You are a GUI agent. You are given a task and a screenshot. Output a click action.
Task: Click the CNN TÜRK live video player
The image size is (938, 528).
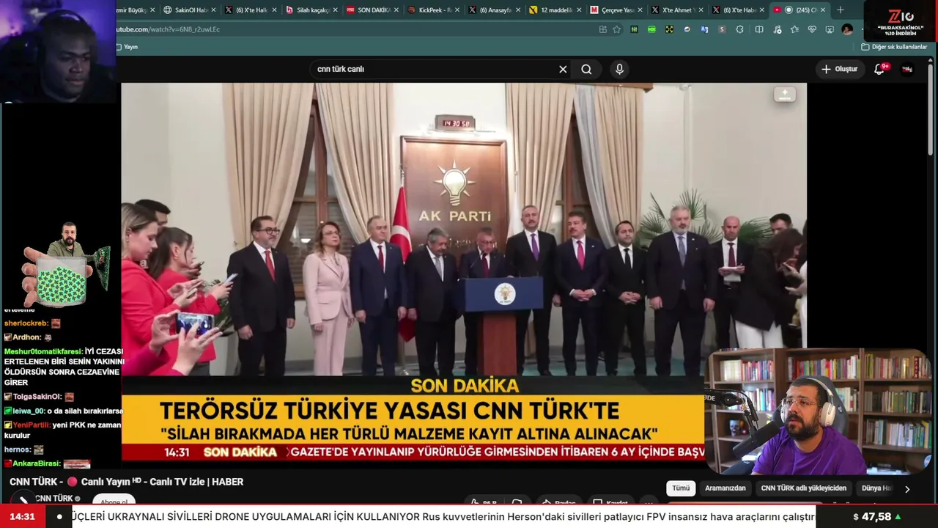click(464, 271)
